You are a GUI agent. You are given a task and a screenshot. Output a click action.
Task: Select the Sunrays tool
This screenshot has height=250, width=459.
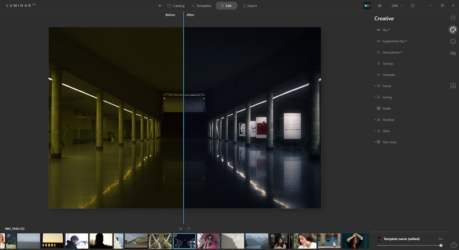[388, 63]
